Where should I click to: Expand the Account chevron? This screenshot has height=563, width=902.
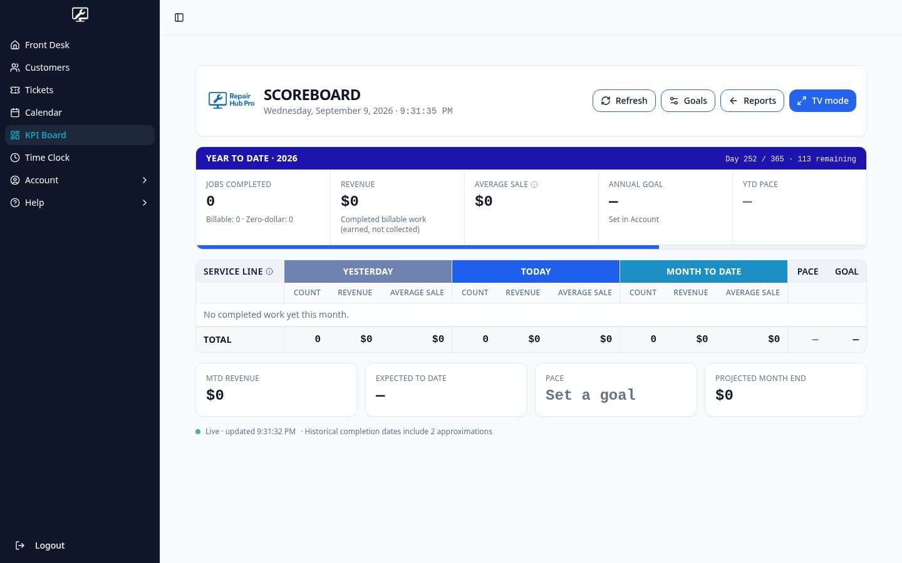pos(145,180)
